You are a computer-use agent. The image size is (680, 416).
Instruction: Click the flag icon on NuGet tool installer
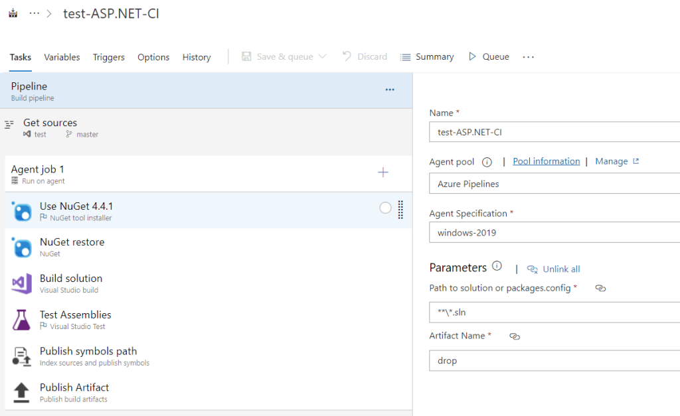coord(43,217)
